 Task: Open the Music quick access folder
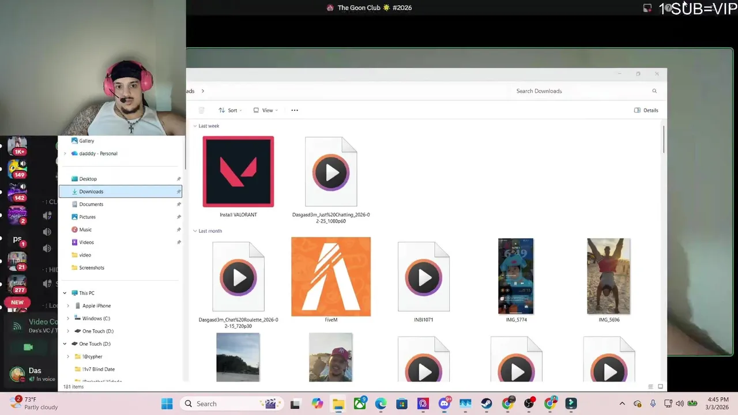point(81,229)
